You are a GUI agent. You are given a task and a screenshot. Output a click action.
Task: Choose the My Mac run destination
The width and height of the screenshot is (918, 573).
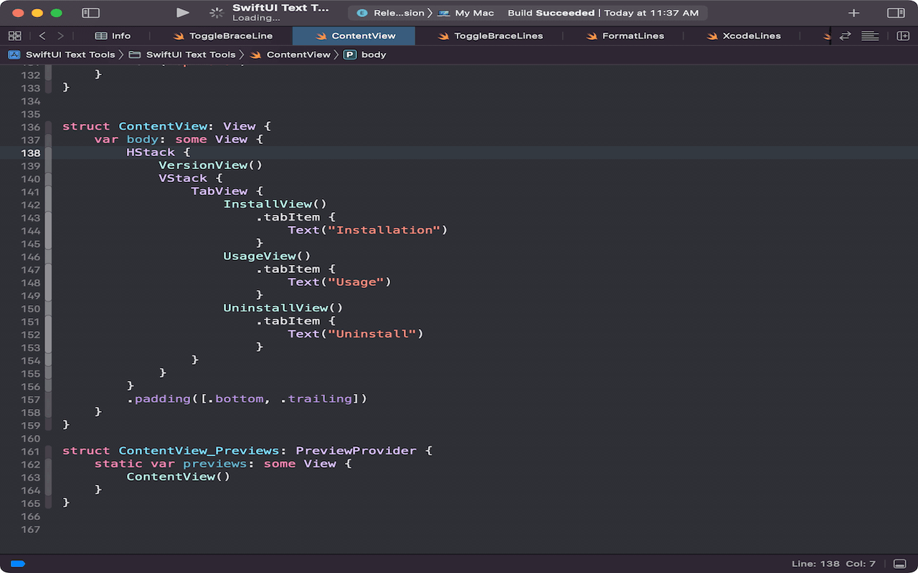tap(466, 13)
